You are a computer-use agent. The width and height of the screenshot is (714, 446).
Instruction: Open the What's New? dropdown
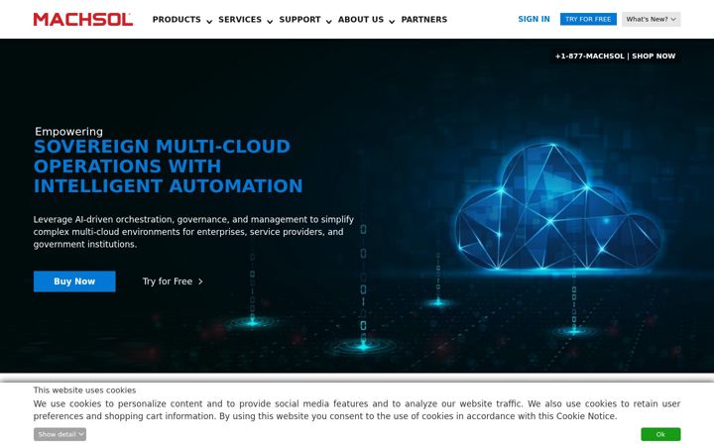point(651,19)
